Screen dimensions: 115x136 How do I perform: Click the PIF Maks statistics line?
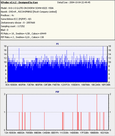click(22, 37)
